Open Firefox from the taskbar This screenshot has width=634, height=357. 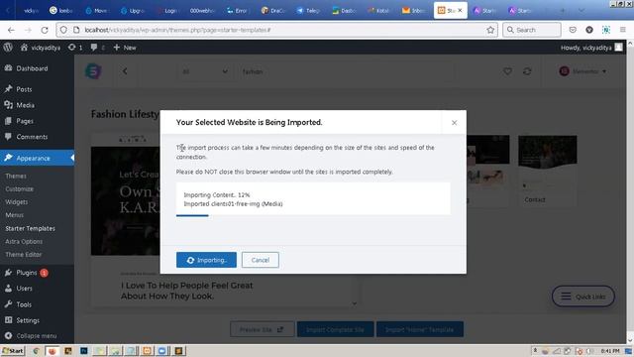tap(53, 351)
